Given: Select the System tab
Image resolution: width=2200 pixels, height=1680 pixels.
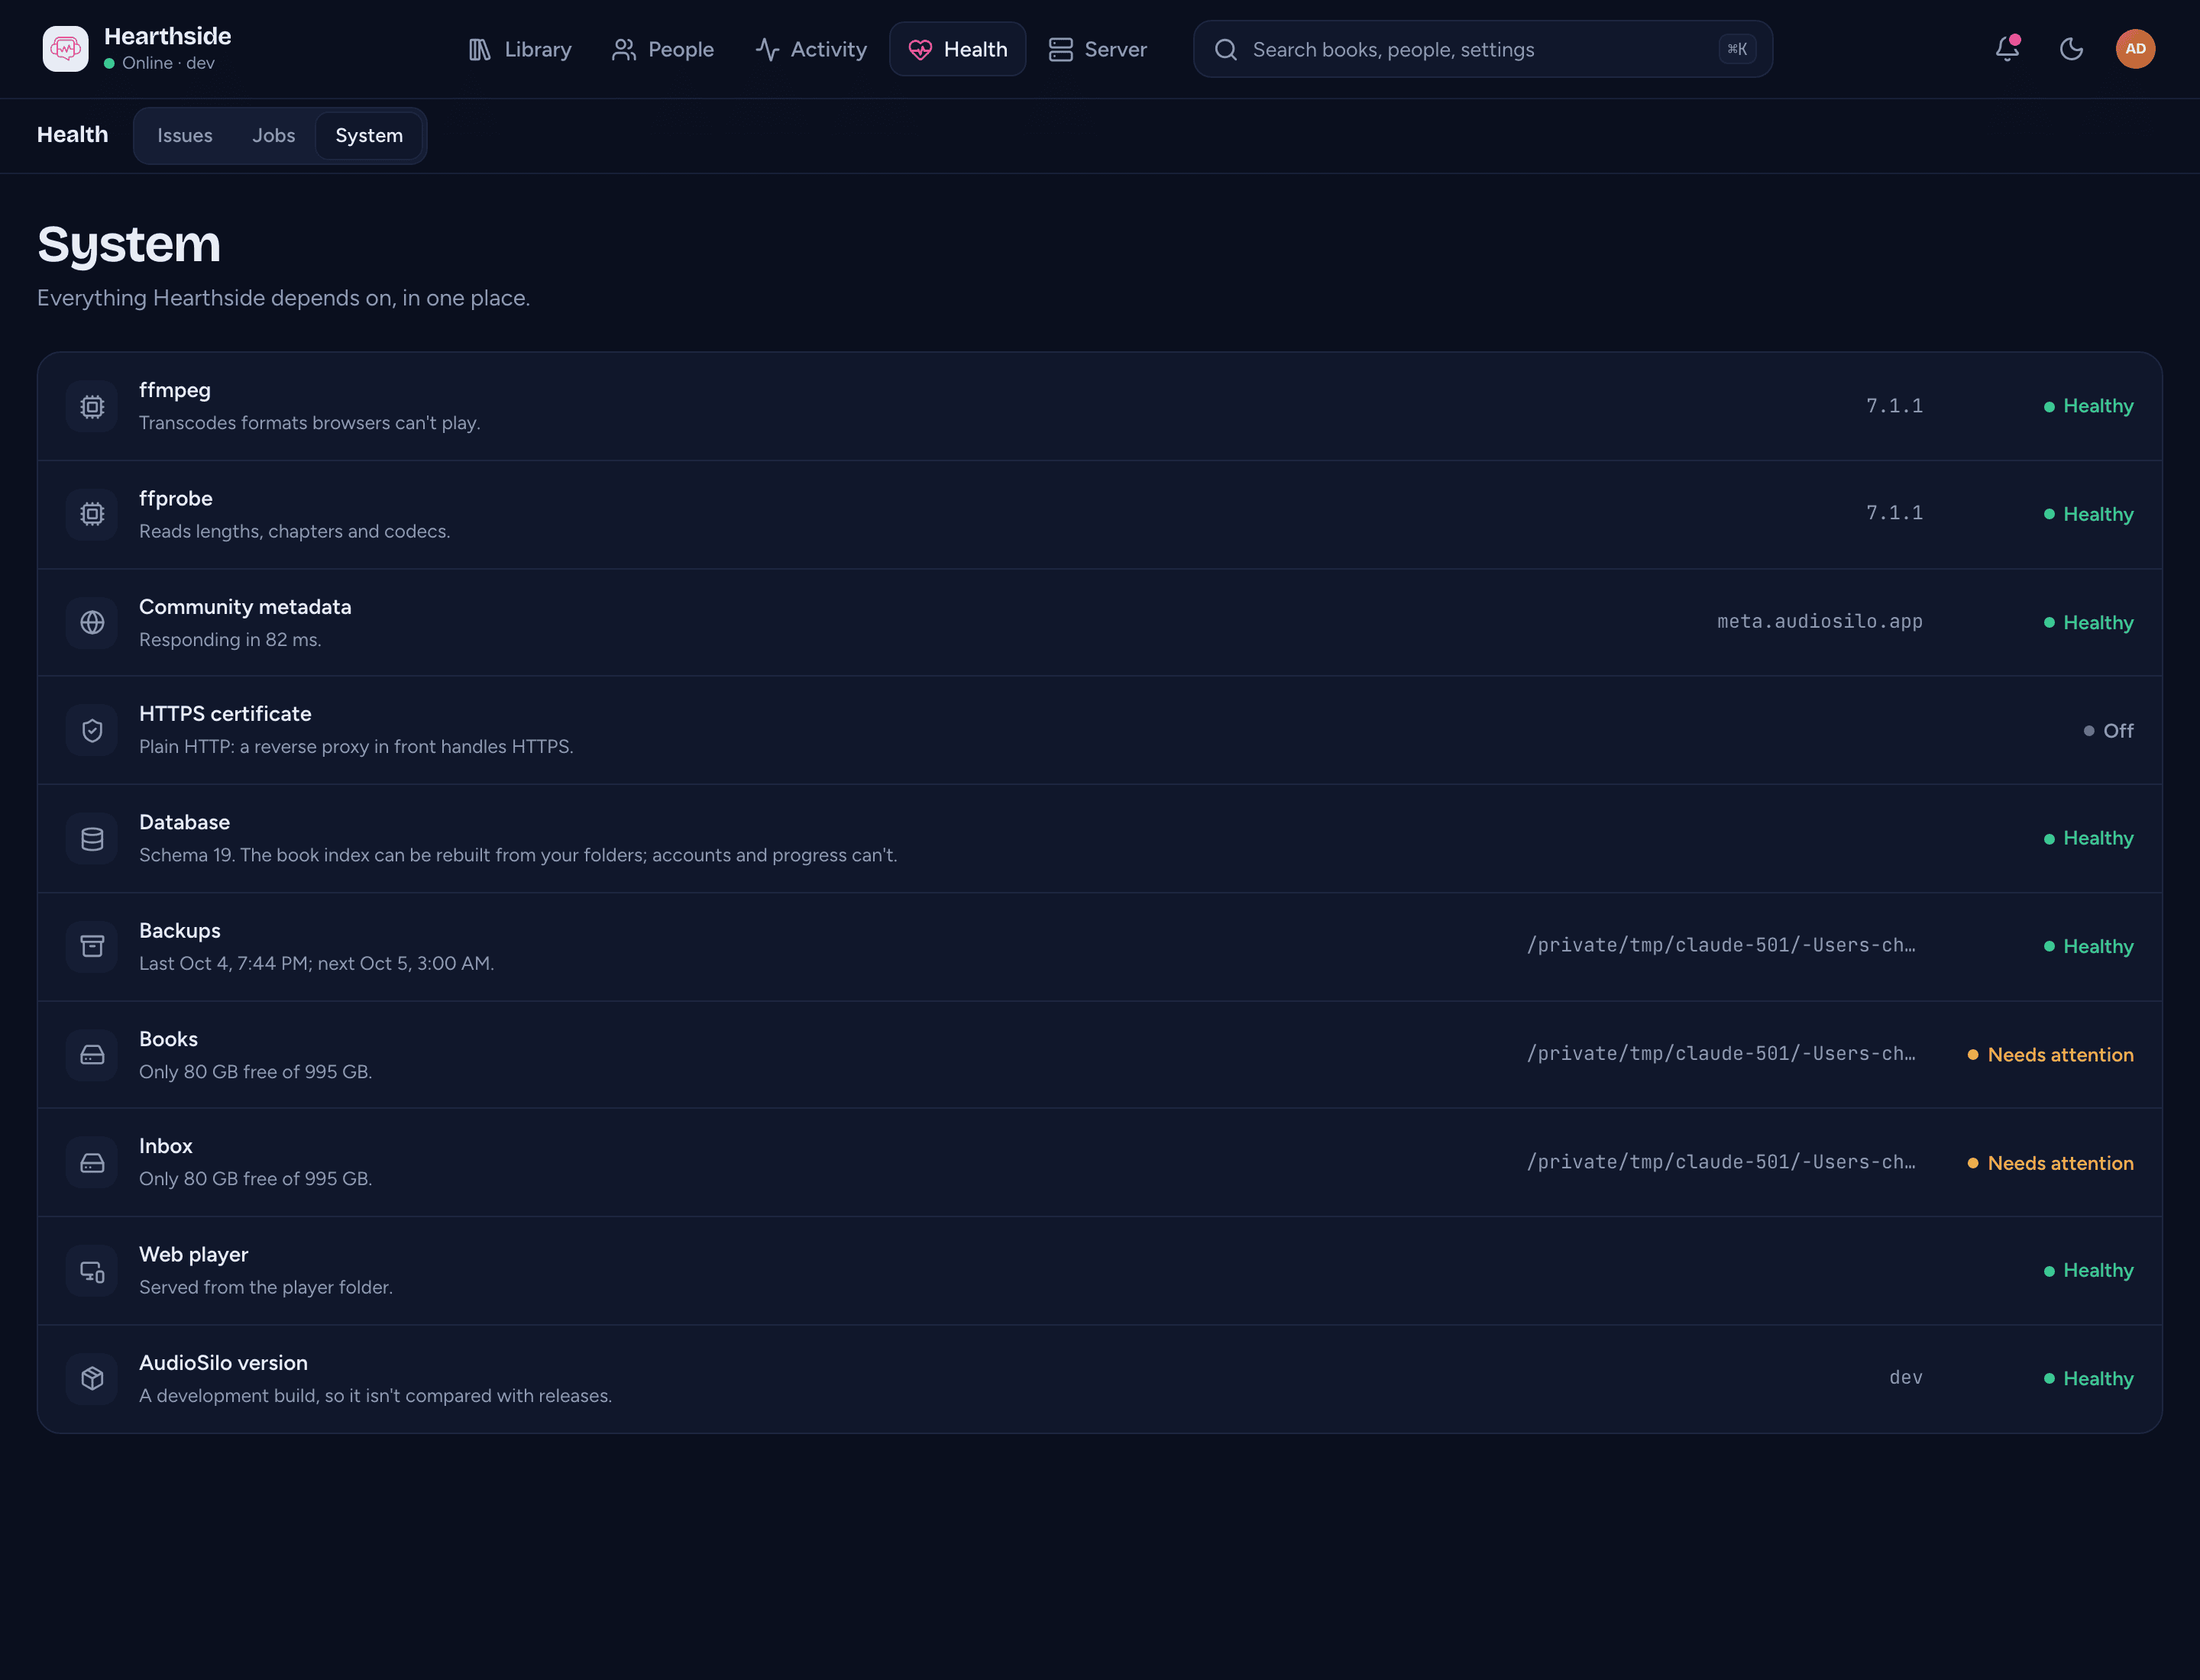Looking at the screenshot, I should click(369, 136).
